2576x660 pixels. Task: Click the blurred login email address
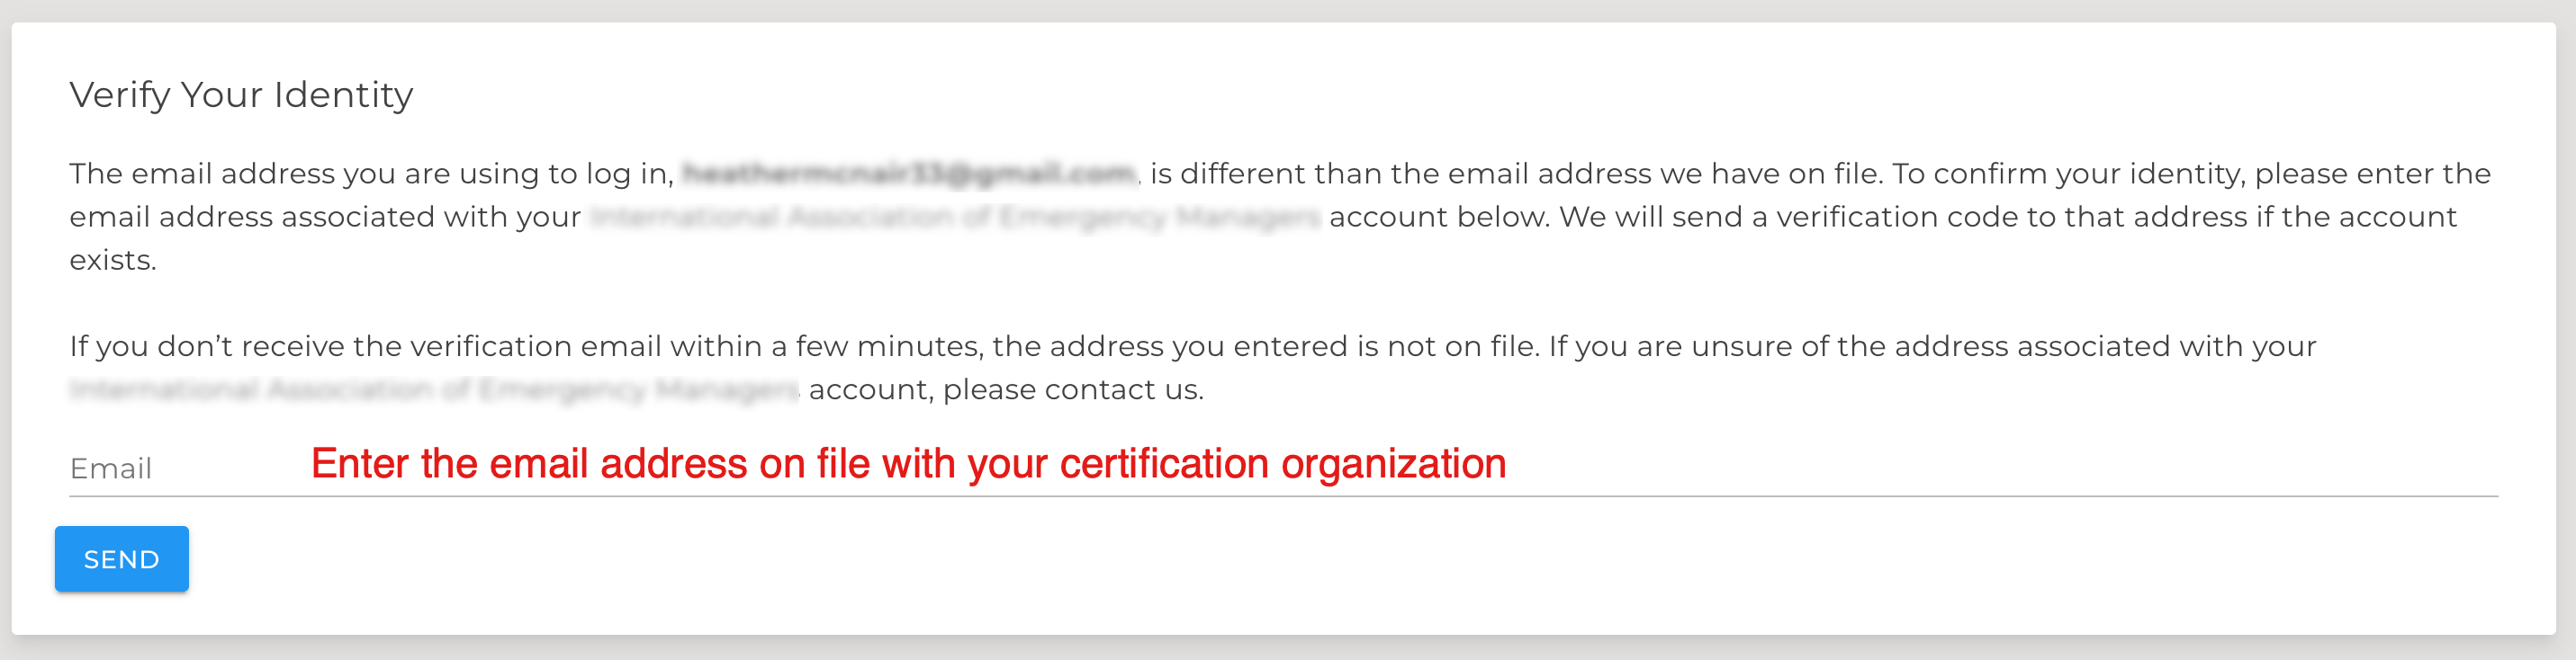coord(908,174)
